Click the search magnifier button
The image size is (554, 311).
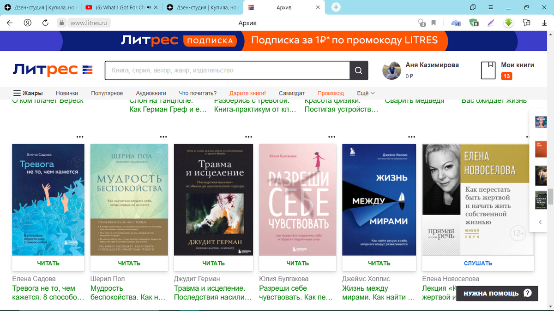(359, 70)
